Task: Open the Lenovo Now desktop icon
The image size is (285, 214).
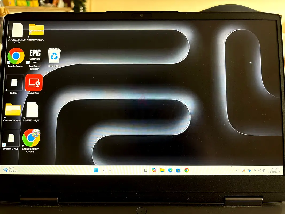Action: 34,83
